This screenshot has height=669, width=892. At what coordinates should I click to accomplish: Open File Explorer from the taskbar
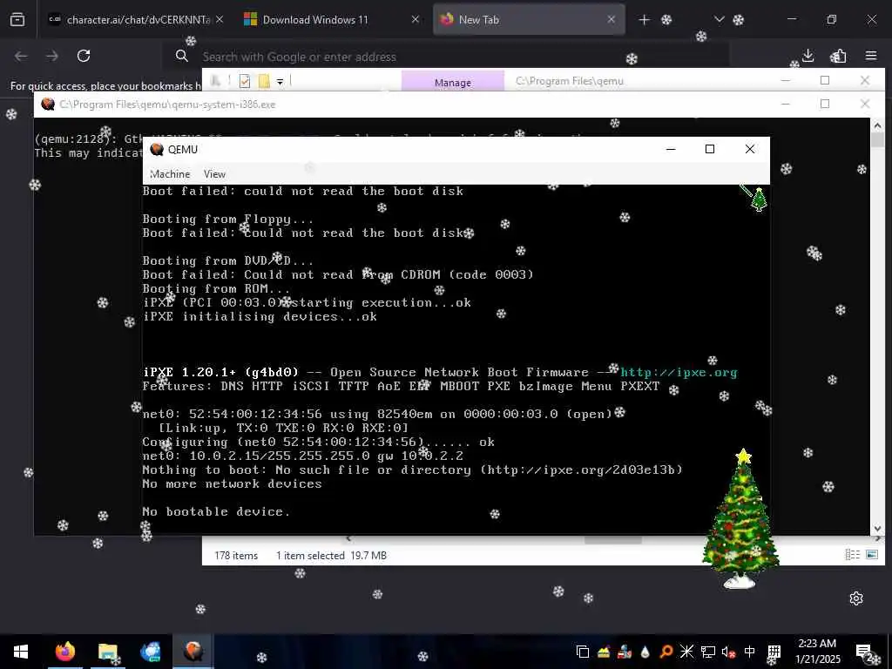pyautogui.click(x=107, y=652)
